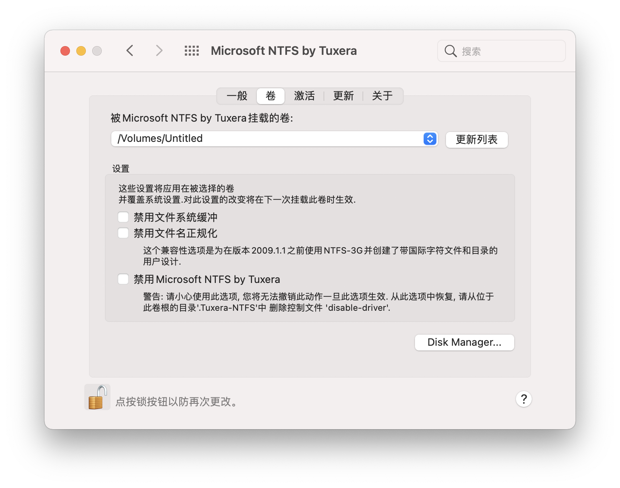The width and height of the screenshot is (620, 488).
Task: Switch to the 激活 tab
Action: (x=304, y=96)
